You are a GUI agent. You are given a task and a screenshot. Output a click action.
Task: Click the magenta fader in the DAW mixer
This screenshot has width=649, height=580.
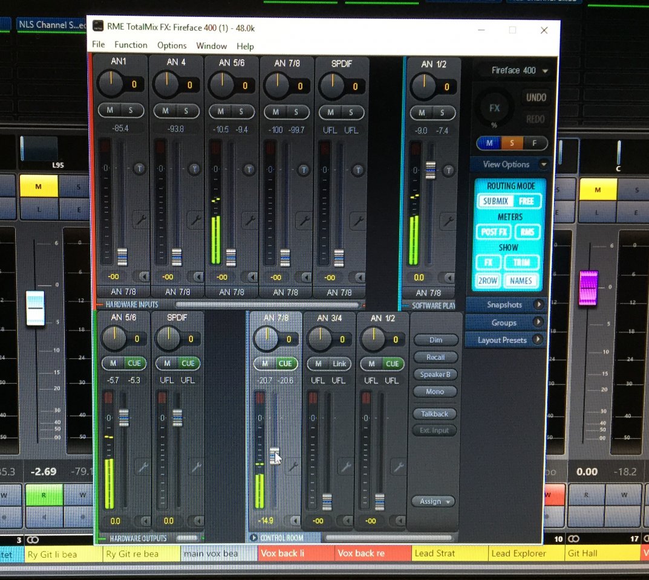[x=588, y=288]
